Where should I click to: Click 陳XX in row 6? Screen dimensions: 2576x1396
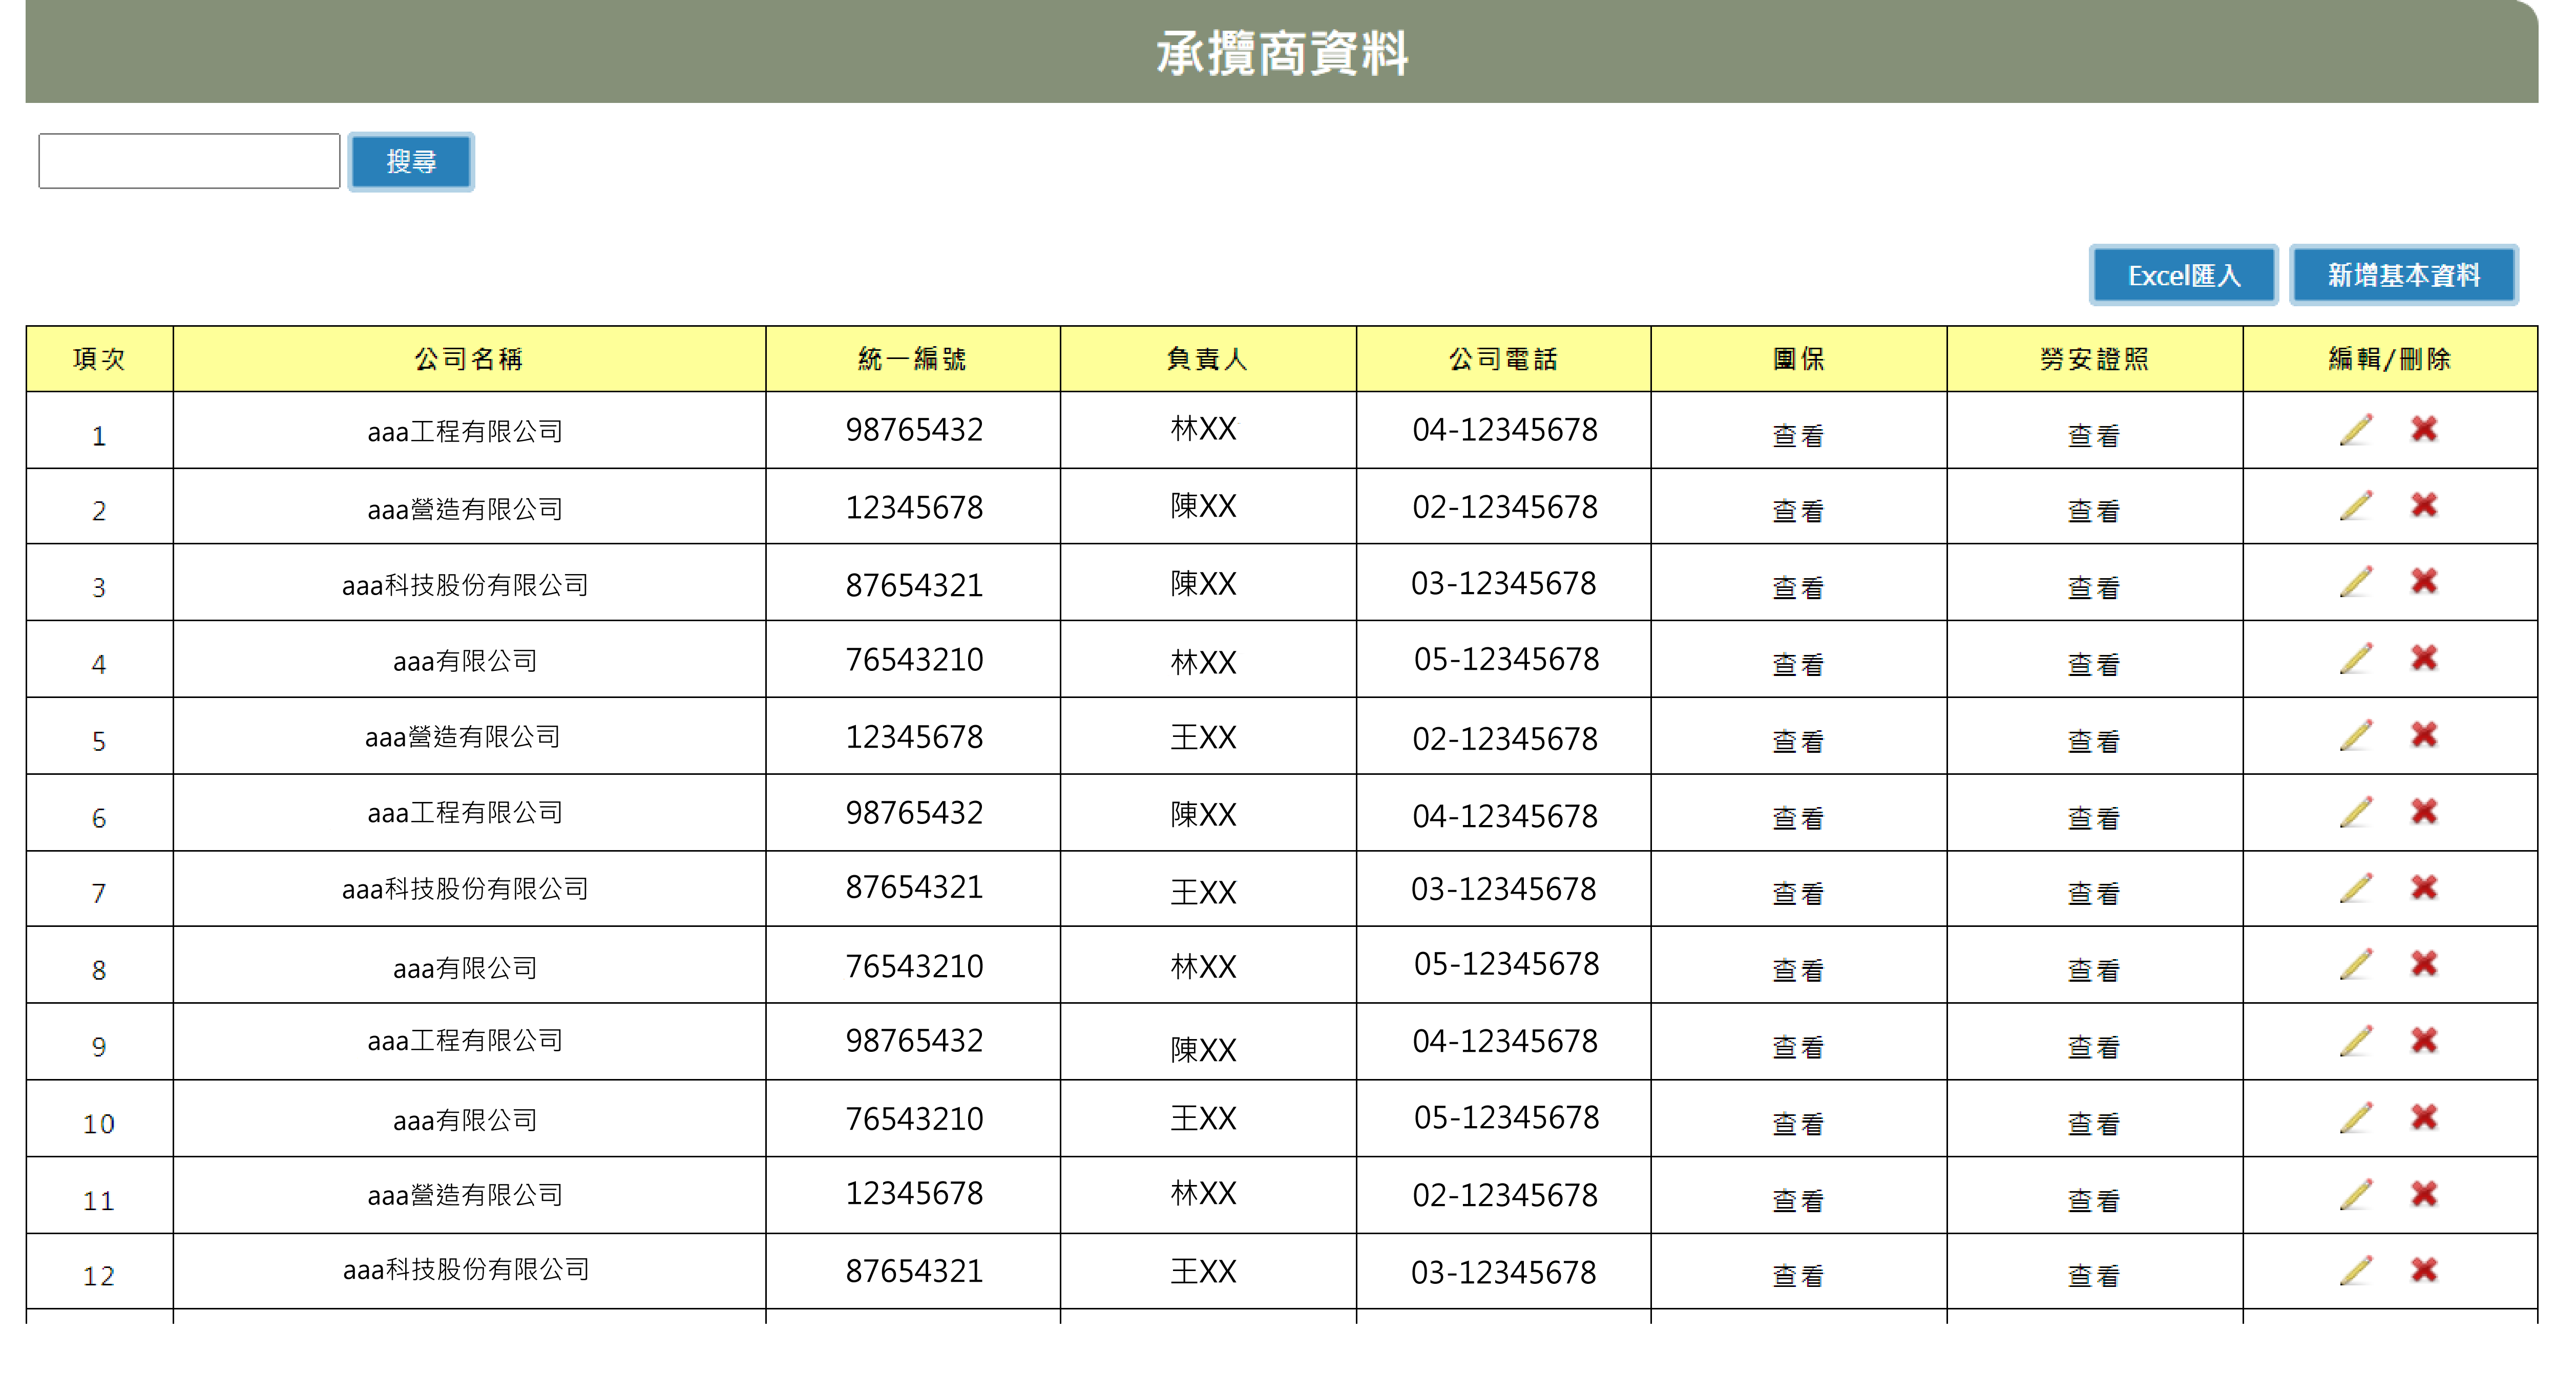pyautogui.click(x=1204, y=814)
